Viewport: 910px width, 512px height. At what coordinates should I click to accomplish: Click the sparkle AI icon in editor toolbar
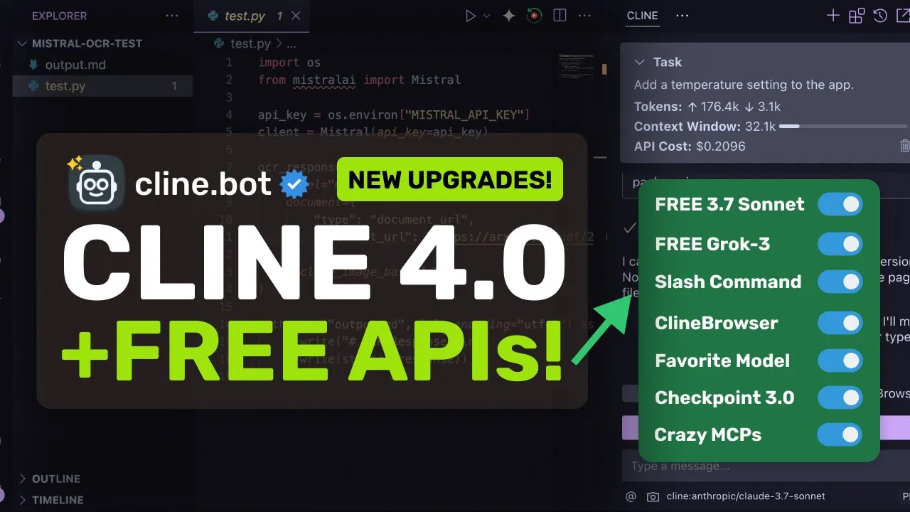click(x=509, y=16)
